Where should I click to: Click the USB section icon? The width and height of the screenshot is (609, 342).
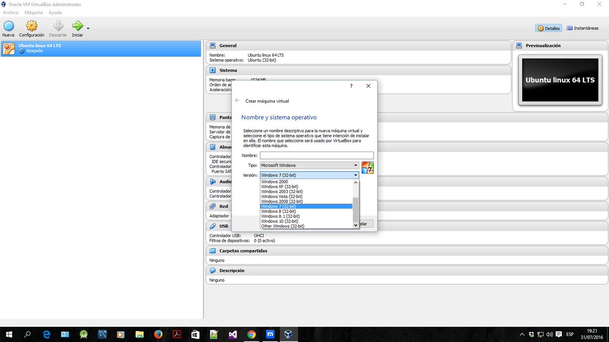pos(213,226)
